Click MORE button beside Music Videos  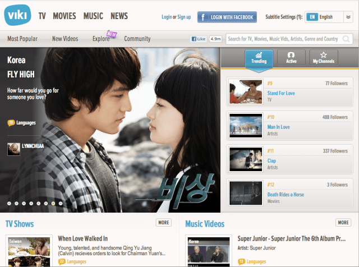click(x=343, y=223)
